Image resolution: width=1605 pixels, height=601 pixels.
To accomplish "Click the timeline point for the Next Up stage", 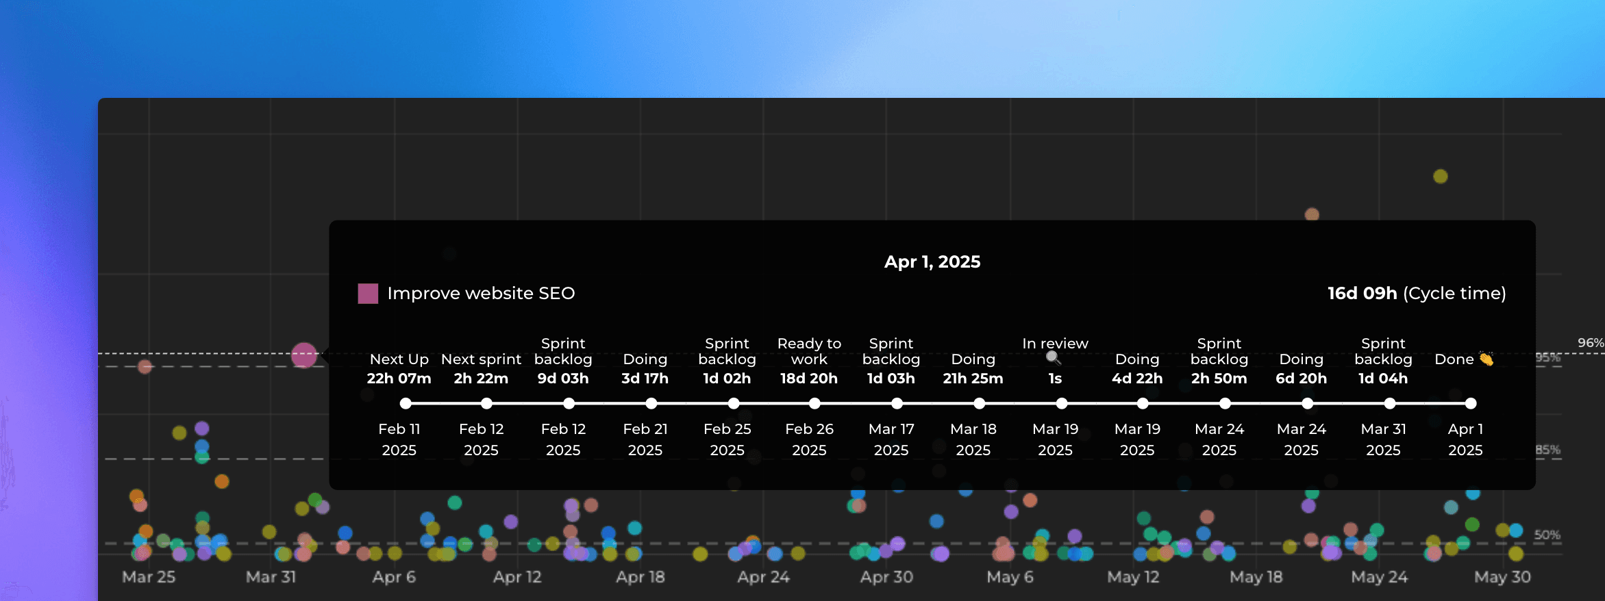I will click(406, 403).
